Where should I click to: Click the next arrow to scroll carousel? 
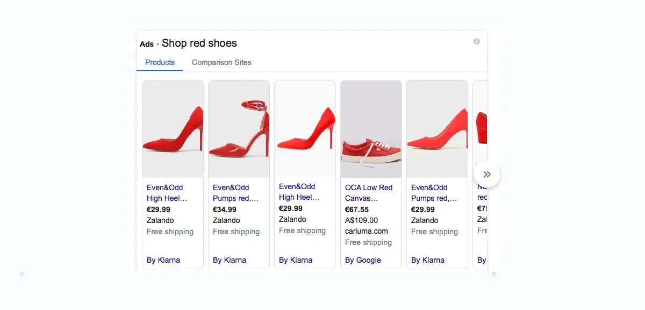(487, 174)
